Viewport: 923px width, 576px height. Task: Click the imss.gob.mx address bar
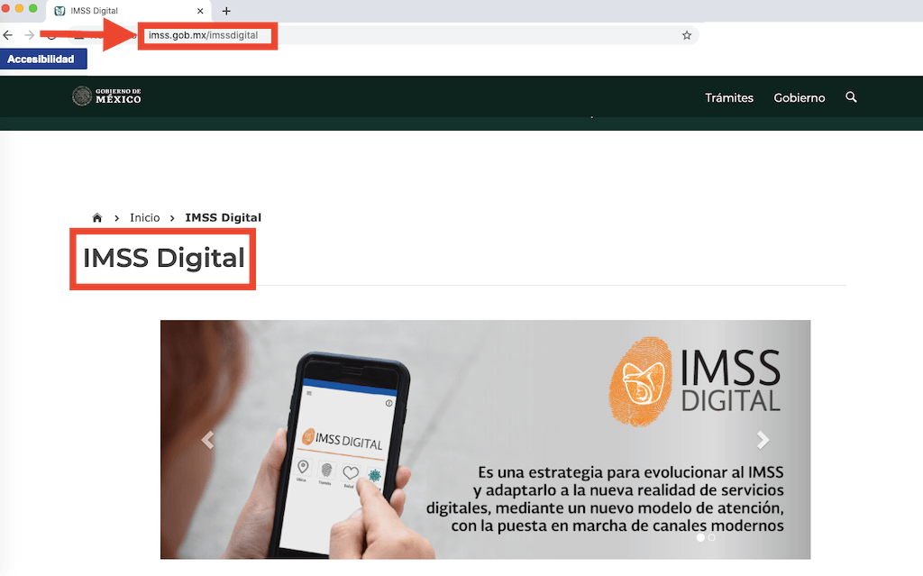406,35
